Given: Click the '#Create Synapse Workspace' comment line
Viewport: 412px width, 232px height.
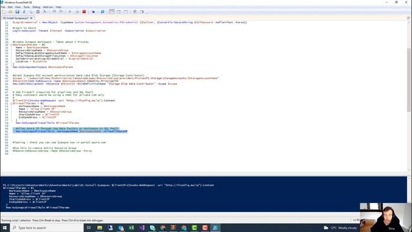Looking at the screenshot, I should [50, 42].
